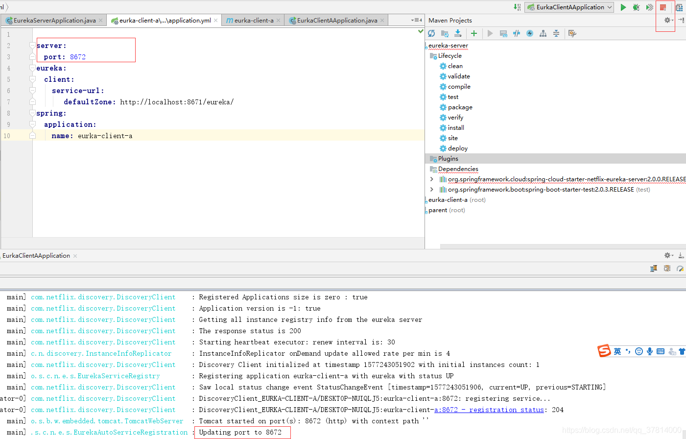Show hidden editor tabs list
The image size is (686, 439).
tap(417, 20)
